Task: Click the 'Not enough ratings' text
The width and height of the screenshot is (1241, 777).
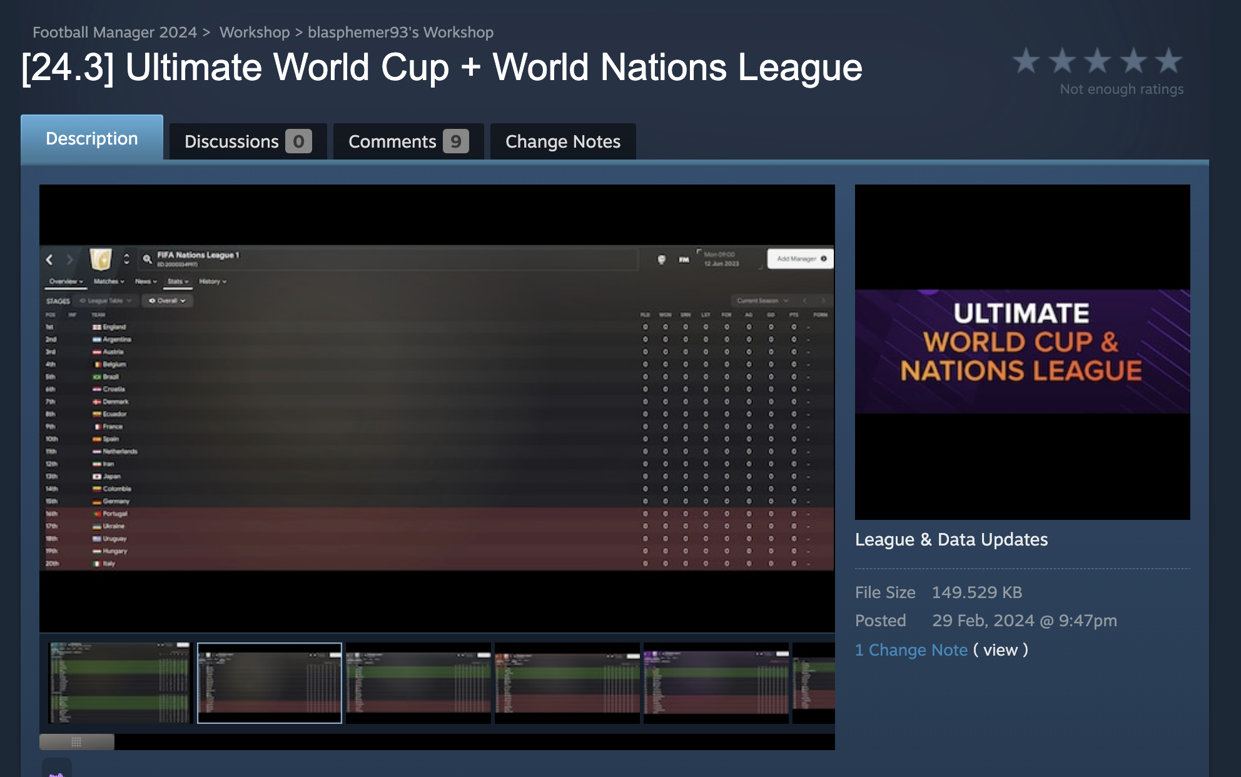Action: click(x=1122, y=89)
